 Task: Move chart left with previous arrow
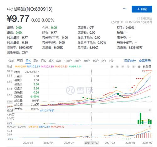(128, 67)
